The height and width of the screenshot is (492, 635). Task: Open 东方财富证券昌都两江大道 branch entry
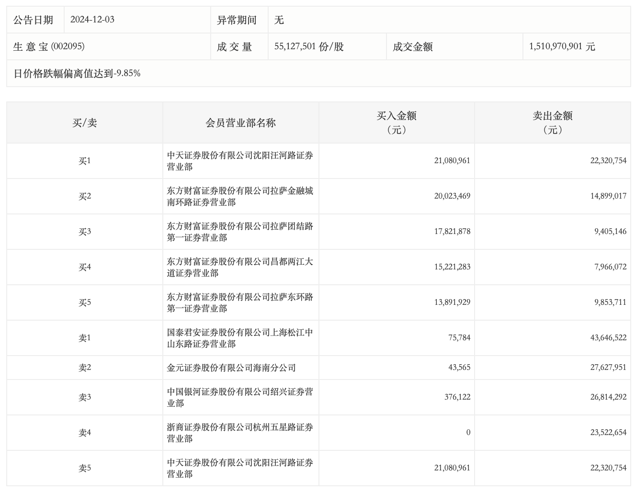coord(240,267)
